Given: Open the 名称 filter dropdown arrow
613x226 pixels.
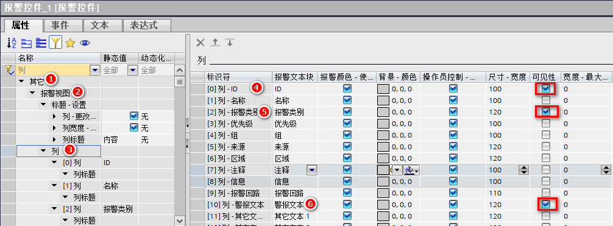Looking at the screenshot, I should 95,71.
